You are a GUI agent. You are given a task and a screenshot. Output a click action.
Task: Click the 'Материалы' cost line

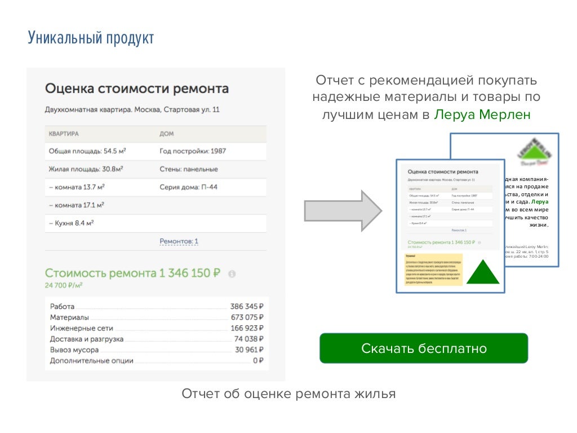157,317
